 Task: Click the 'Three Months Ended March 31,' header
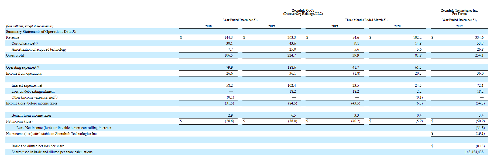pyautogui.click(x=366, y=20)
